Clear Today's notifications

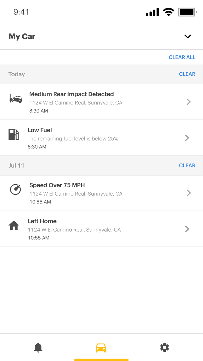[x=187, y=74]
